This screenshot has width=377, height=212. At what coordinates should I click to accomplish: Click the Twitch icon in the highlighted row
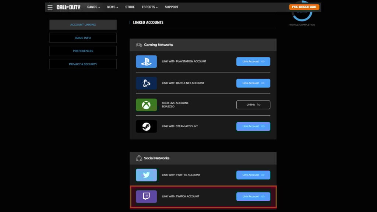tap(146, 196)
